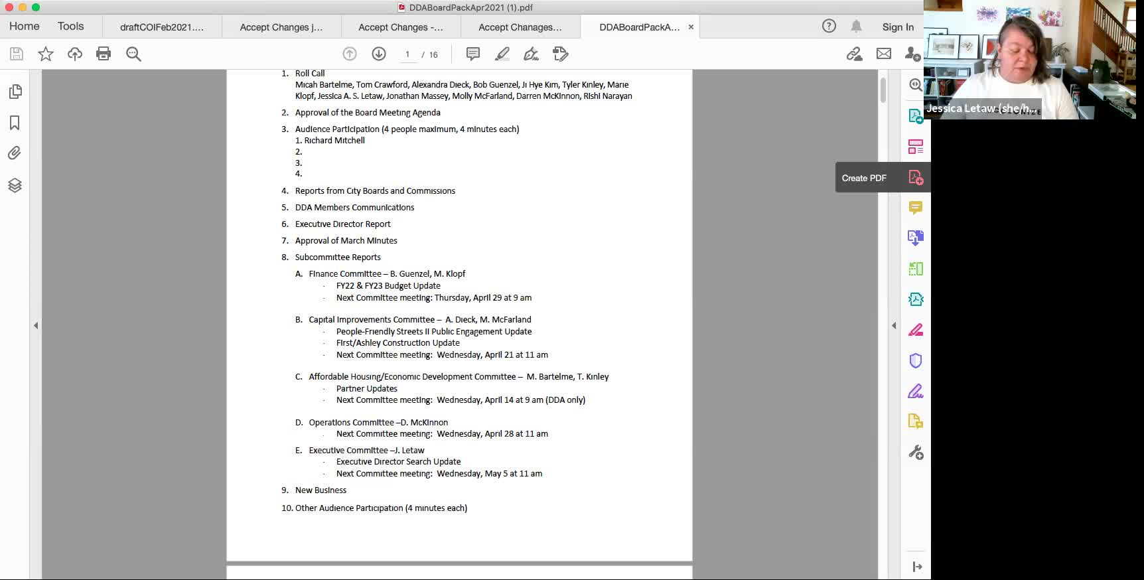Collapse the right tools pane
1144x580 pixels.
[x=894, y=325]
